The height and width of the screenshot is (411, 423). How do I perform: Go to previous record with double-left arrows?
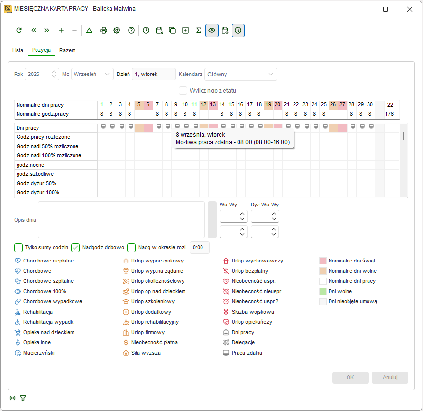[34, 30]
